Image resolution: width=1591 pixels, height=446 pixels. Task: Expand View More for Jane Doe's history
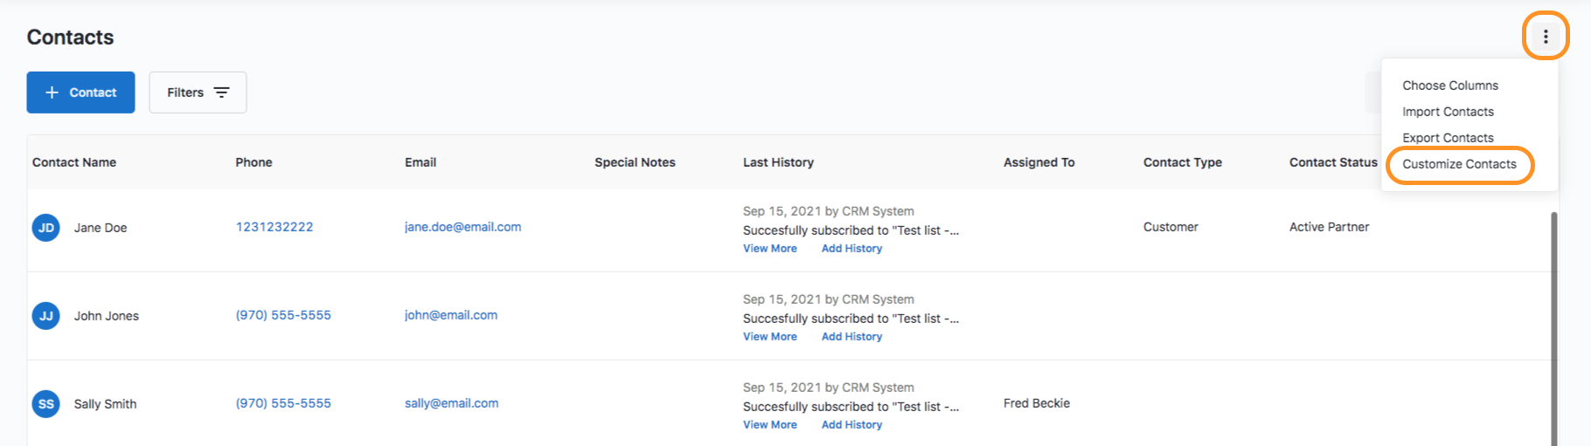pos(770,249)
